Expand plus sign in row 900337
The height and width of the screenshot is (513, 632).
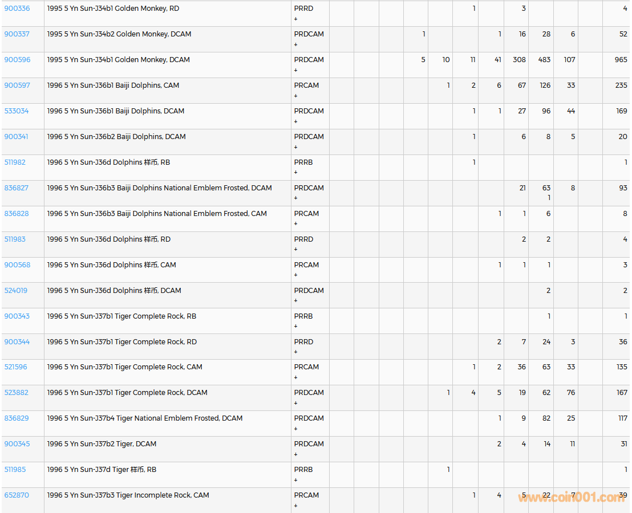tap(295, 44)
